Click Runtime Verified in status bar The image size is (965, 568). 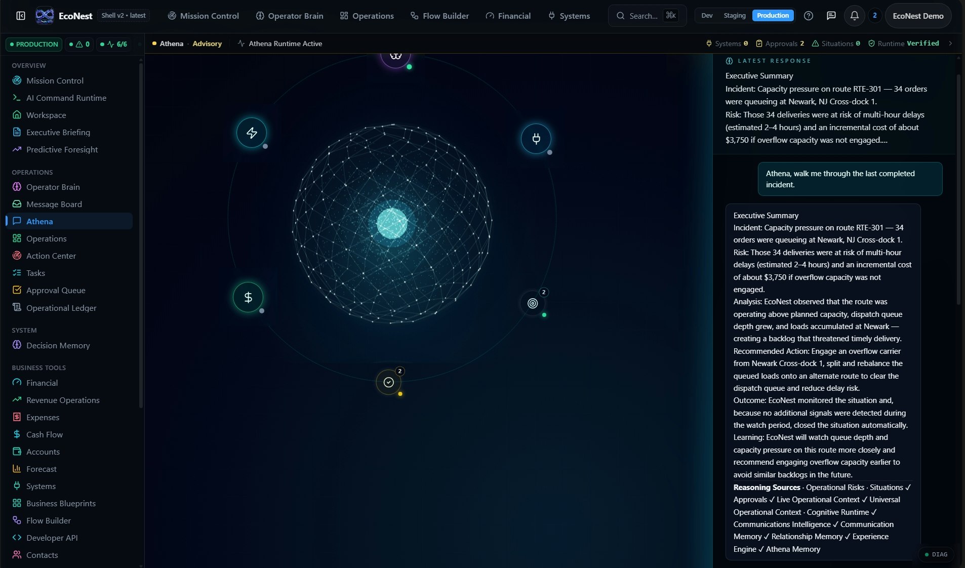coord(904,44)
